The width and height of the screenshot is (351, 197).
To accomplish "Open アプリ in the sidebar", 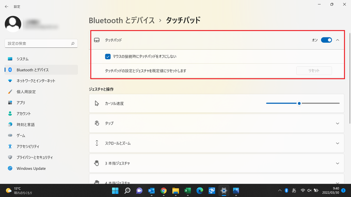I will 41,103.
